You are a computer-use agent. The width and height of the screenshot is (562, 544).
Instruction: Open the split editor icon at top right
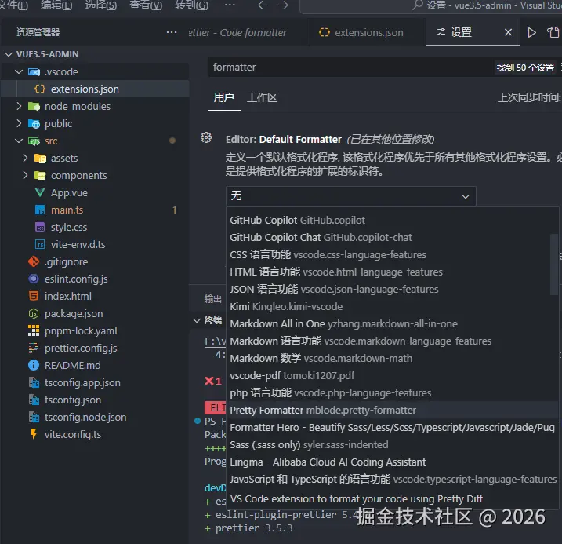point(553,32)
